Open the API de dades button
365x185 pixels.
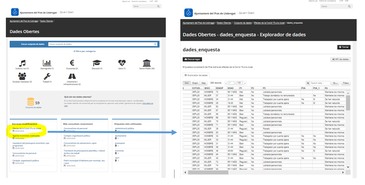340,59
